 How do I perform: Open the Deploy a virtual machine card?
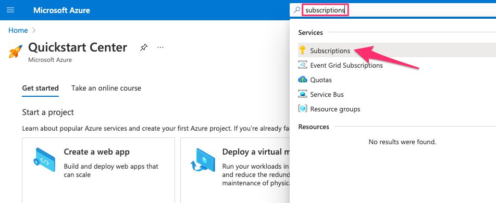(235, 170)
